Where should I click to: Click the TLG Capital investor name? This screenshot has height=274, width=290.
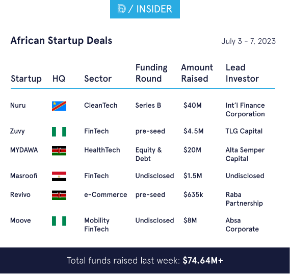[244, 131]
